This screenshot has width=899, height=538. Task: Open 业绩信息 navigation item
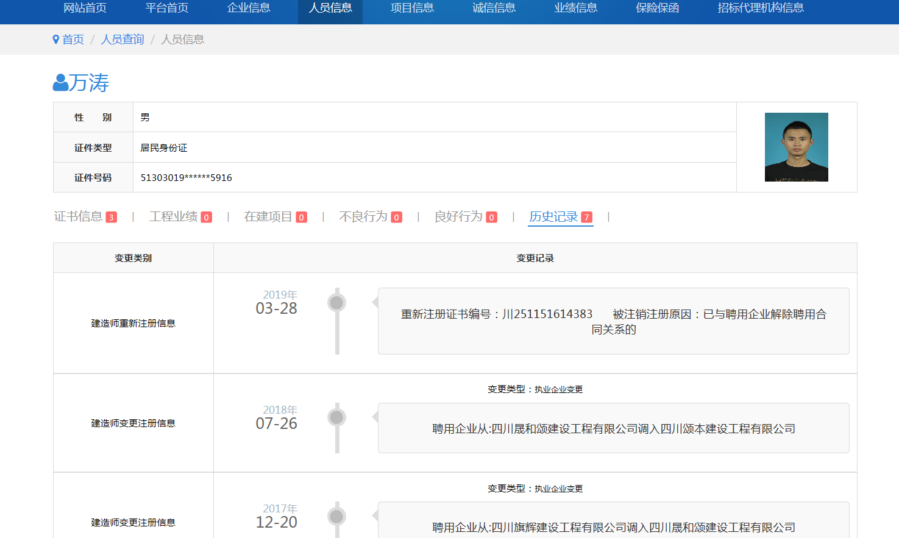click(x=575, y=8)
